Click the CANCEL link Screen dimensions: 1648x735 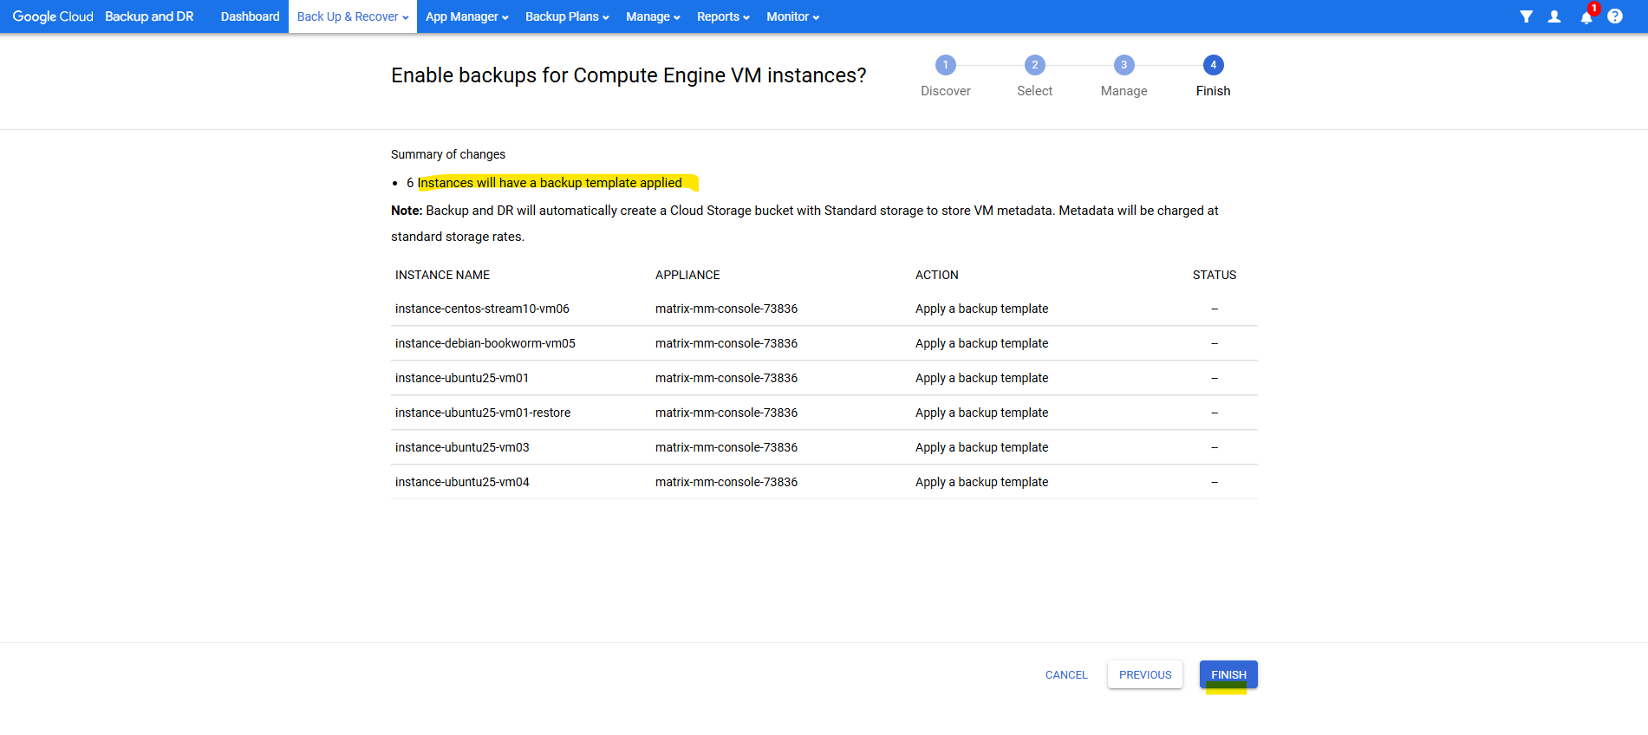(1065, 674)
